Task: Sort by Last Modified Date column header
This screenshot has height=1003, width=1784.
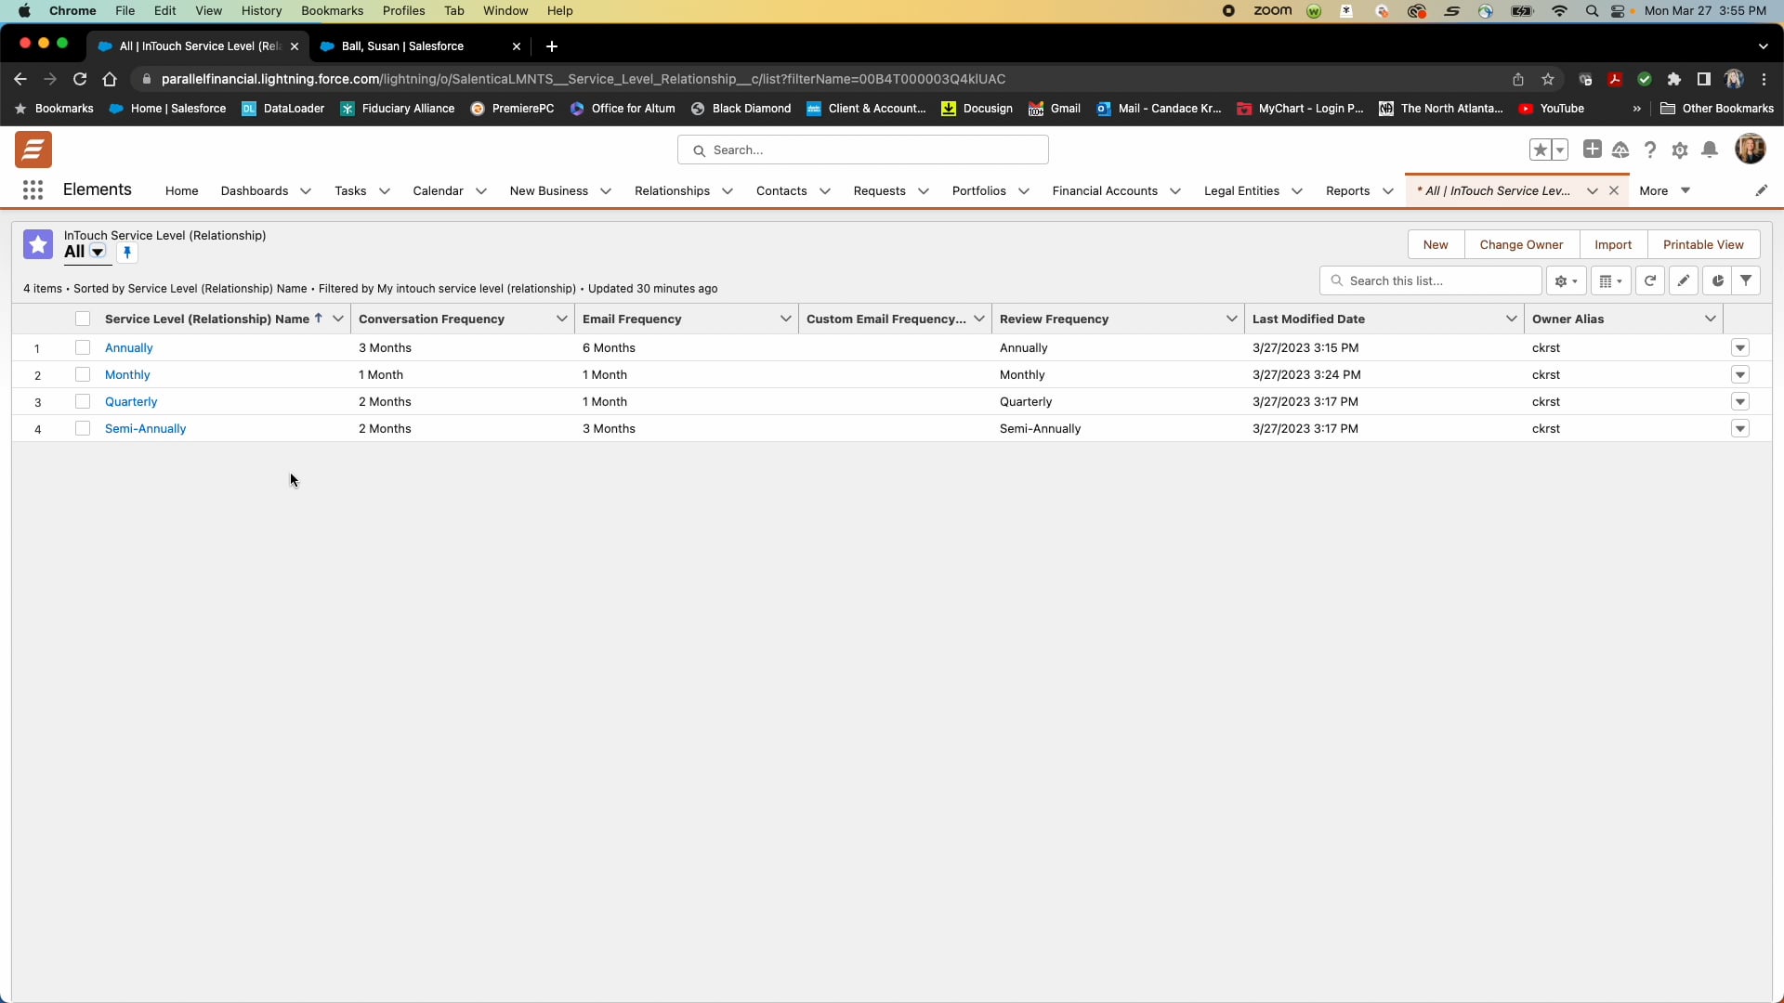Action: pos(1308,319)
